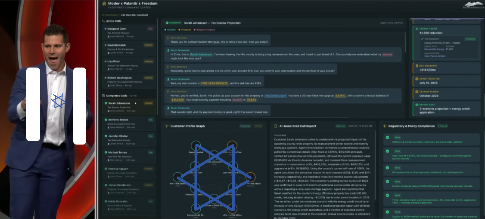Click the $1,845 monthly payment tag
485x219 pixels.
point(252,100)
